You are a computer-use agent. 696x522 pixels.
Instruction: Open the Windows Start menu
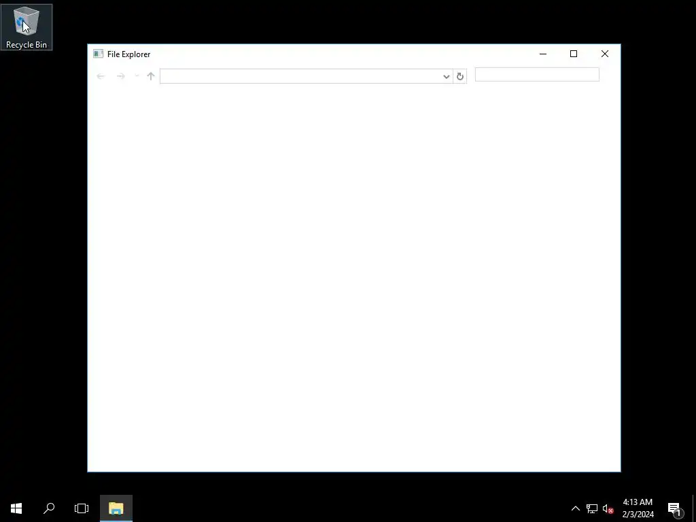pyautogui.click(x=16, y=508)
